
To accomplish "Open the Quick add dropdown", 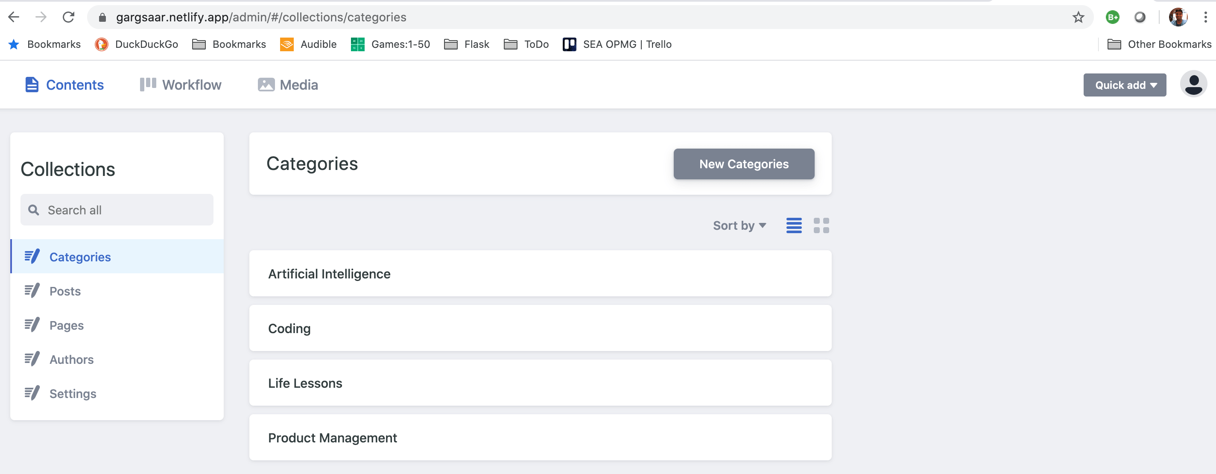I will click(x=1124, y=85).
